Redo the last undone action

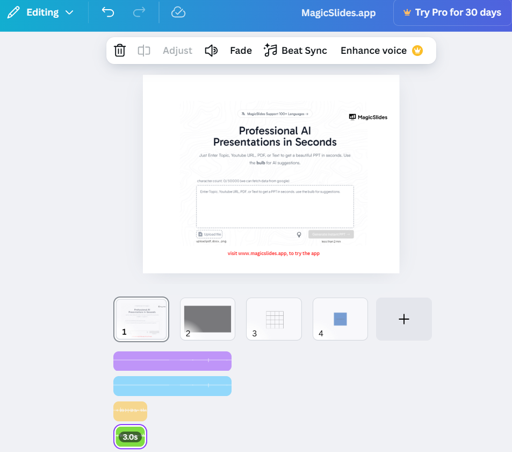(139, 12)
